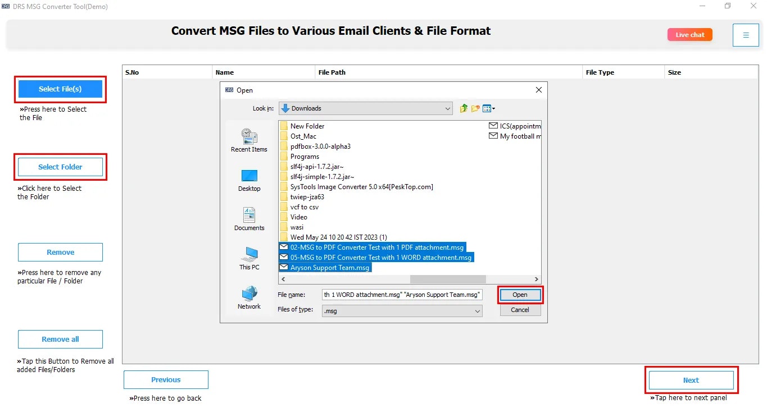Select the New Folder folder
This screenshot has width=767, height=408.
pyautogui.click(x=302, y=126)
